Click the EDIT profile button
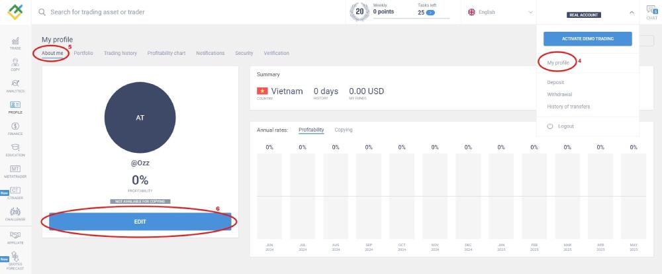This screenshot has height=274, width=662. [x=140, y=222]
